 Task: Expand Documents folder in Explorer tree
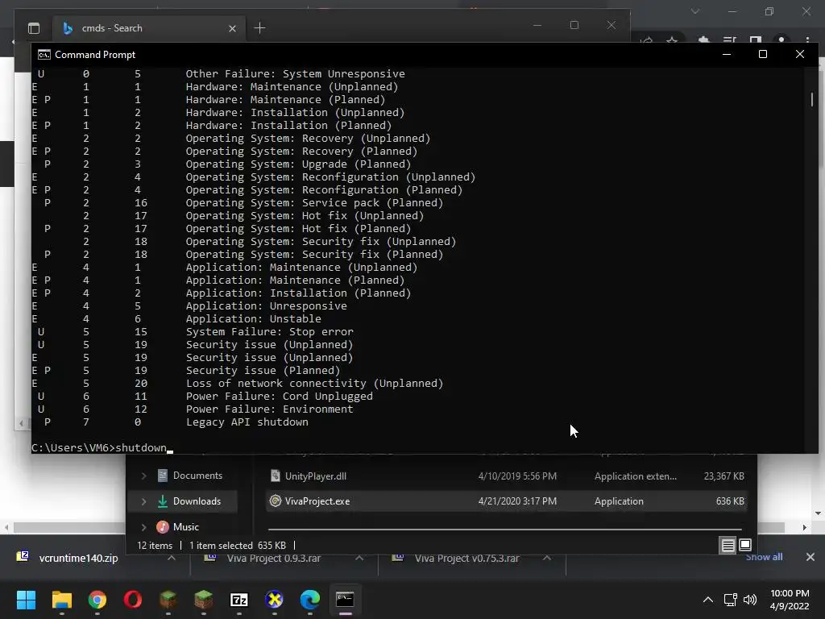tap(143, 476)
